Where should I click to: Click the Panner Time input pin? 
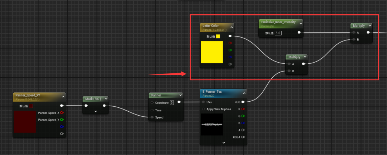[152, 110]
